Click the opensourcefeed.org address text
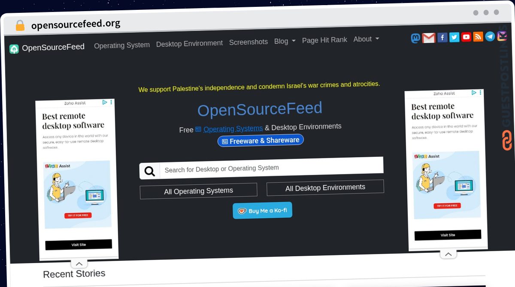Image resolution: width=515 pixels, height=287 pixels. click(76, 24)
